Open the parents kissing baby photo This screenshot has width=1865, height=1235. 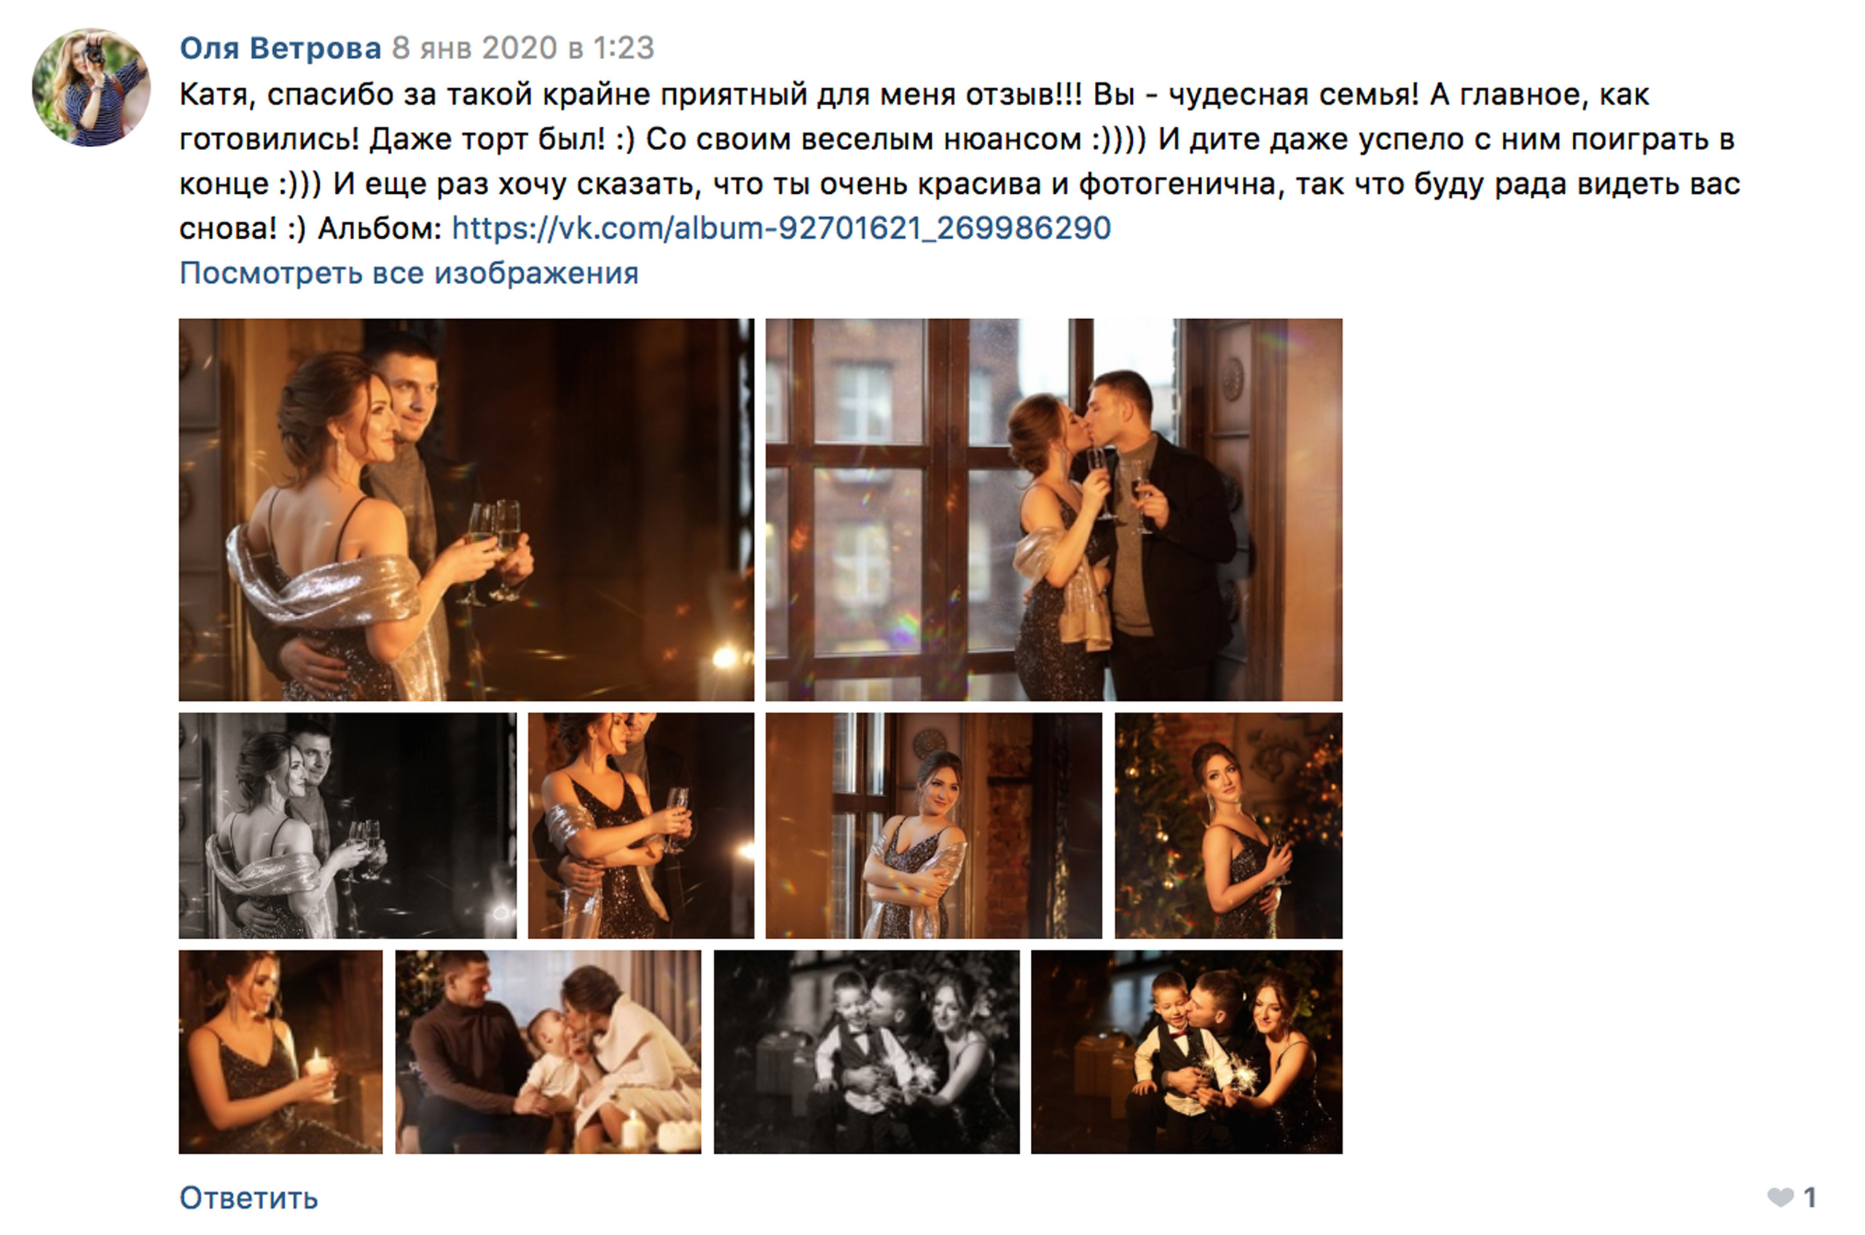pos(548,1051)
